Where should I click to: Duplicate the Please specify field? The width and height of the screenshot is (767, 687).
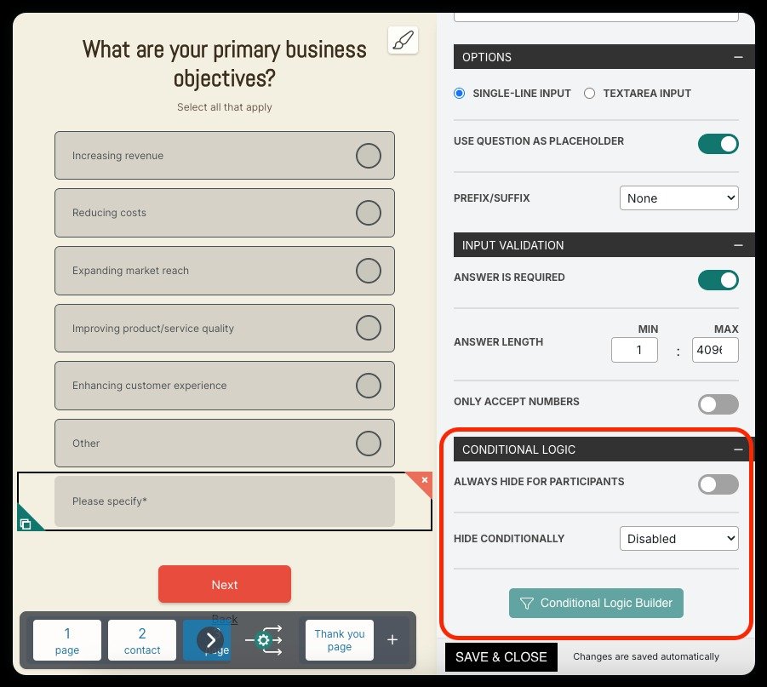[x=26, y=524]
